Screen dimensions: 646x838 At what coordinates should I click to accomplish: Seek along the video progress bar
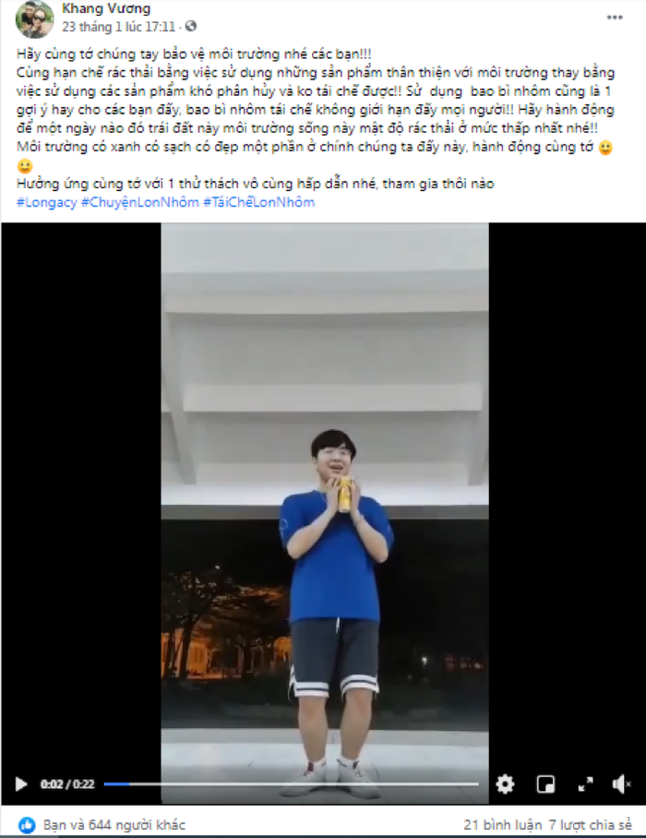292,784
